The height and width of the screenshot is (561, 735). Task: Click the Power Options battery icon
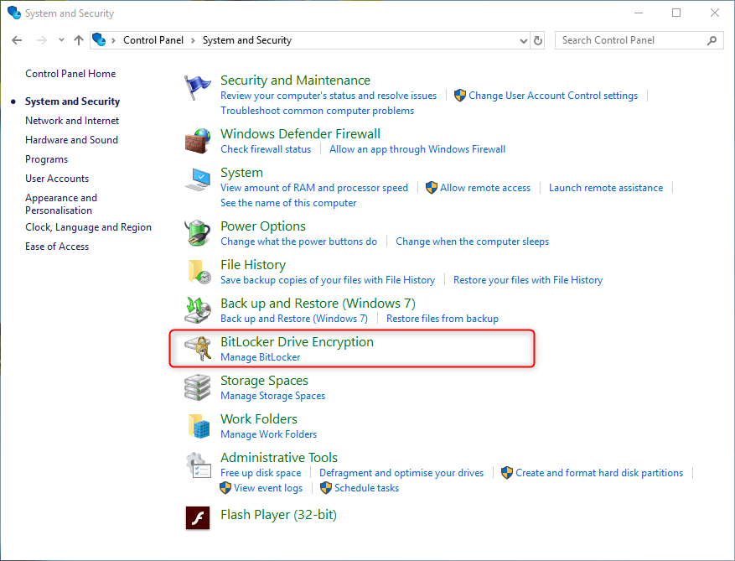(197, 232)
